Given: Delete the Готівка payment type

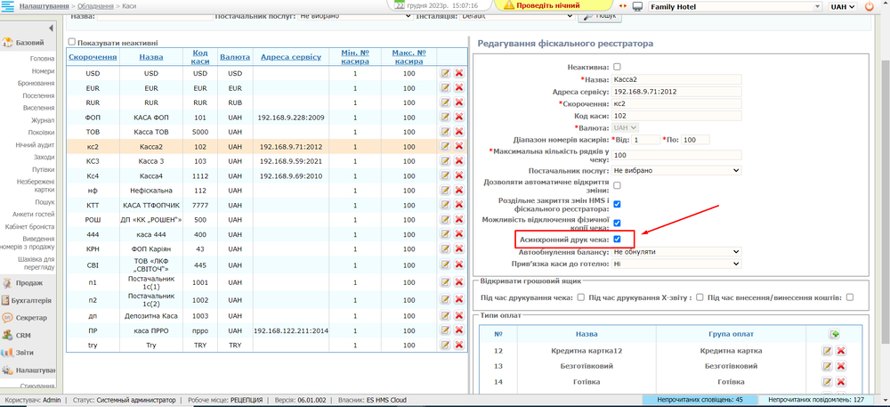Looking at the screenshot, I should click(840, 381).
